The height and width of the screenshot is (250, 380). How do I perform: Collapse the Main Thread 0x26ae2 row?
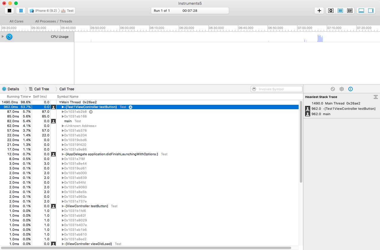60,102
